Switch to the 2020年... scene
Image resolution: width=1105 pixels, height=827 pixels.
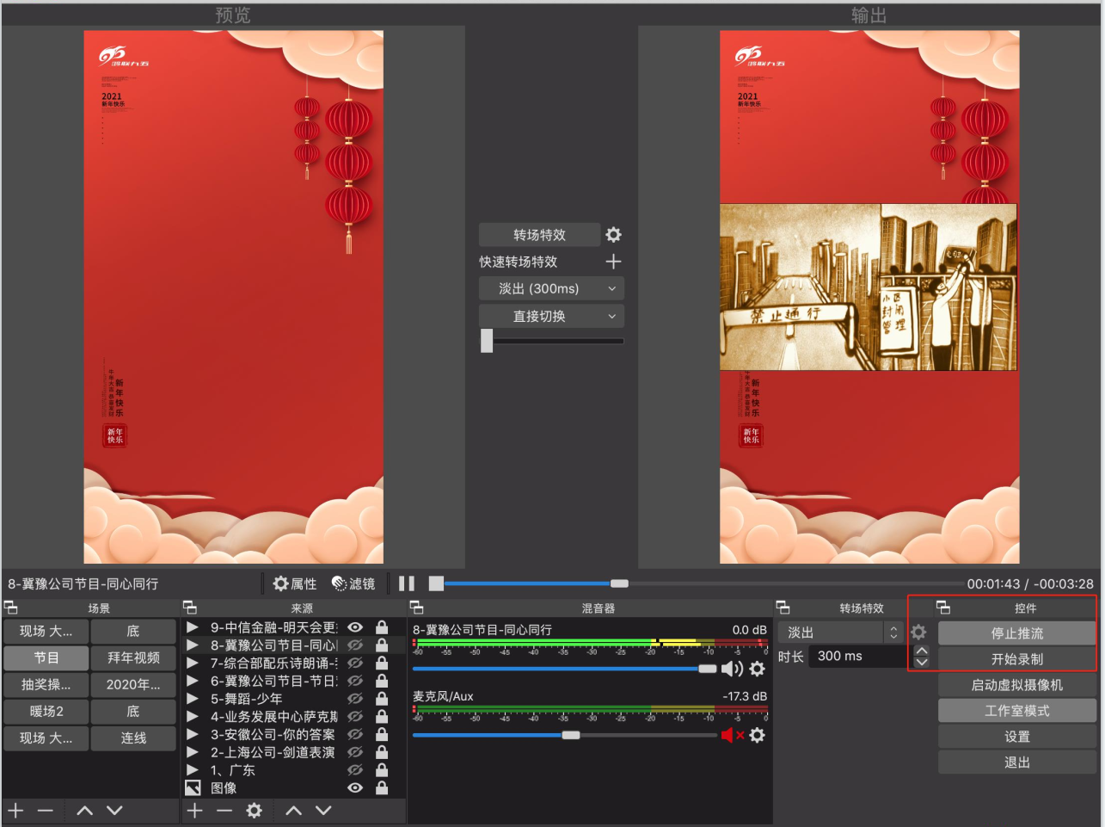[x=133, y=685]
